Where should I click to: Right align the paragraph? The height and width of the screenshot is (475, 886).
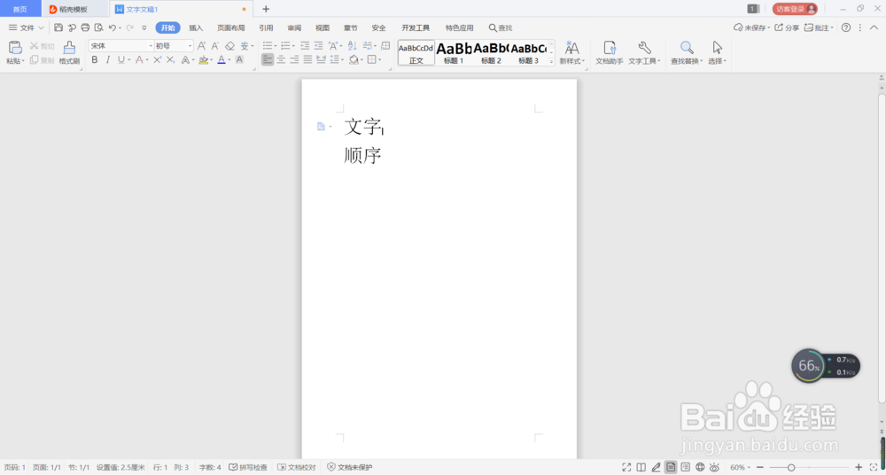[x=294, y=59]
